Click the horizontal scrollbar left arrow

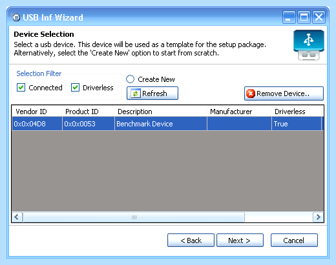coord(17,217)
